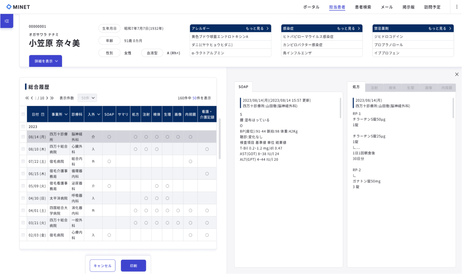This screenshot has height=274, width=462.
Task: Click the キャンセル button
Action: coord(103,266)
